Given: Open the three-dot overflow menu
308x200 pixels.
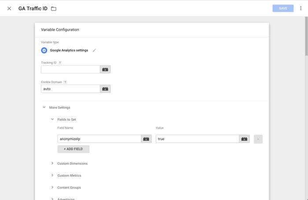Looking at the screenshot, I should (301, 8).
